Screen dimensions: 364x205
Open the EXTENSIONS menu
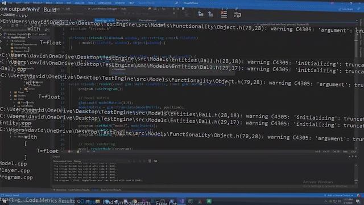(105, 3)
